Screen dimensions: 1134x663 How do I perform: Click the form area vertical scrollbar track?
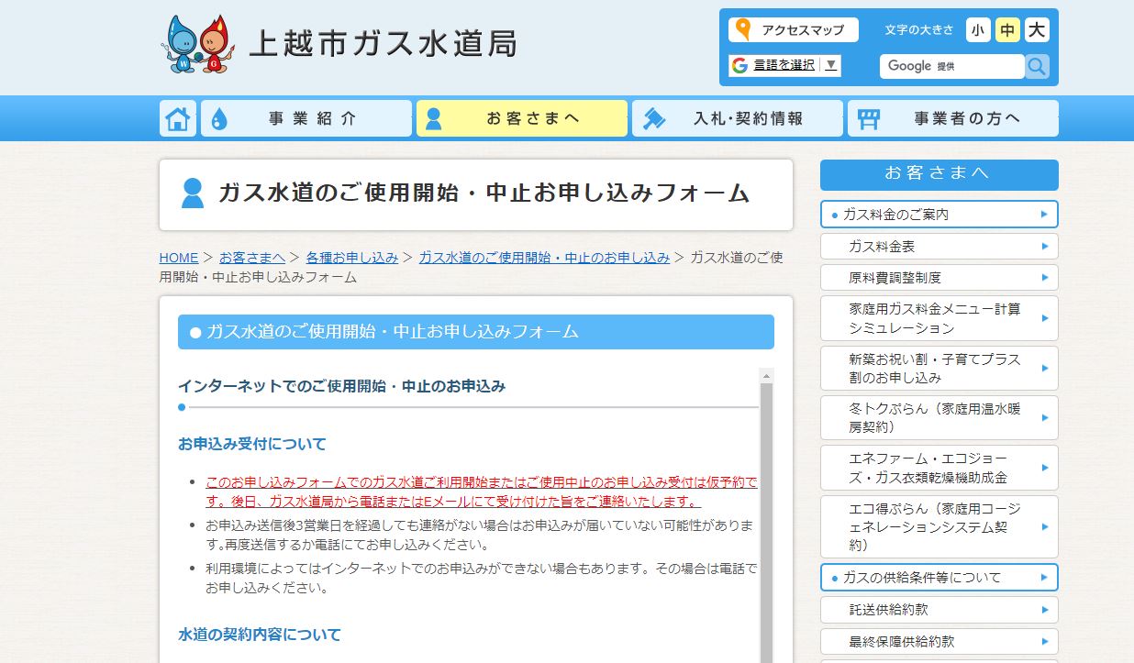(x=767, y=515)
